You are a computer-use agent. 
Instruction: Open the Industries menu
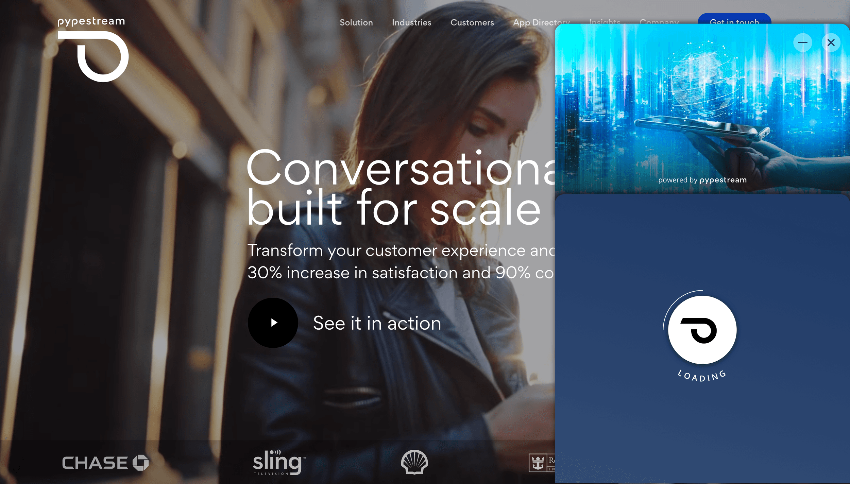411,22
